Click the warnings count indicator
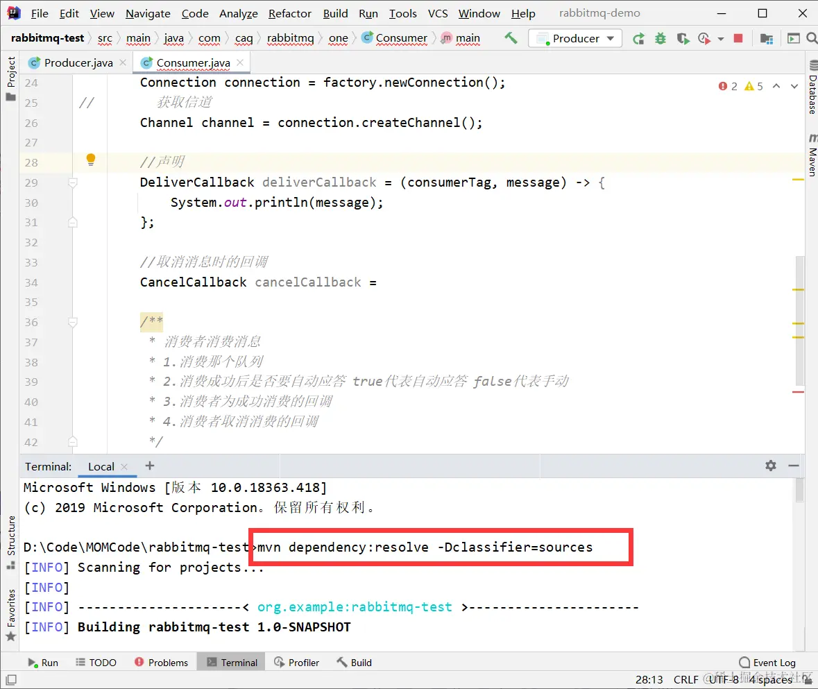This screenshot has width=818, height=689. point(754,86)
